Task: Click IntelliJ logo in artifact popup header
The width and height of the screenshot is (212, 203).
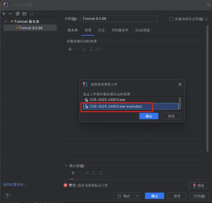Action: pyautogui.click(x=85, y=84)
